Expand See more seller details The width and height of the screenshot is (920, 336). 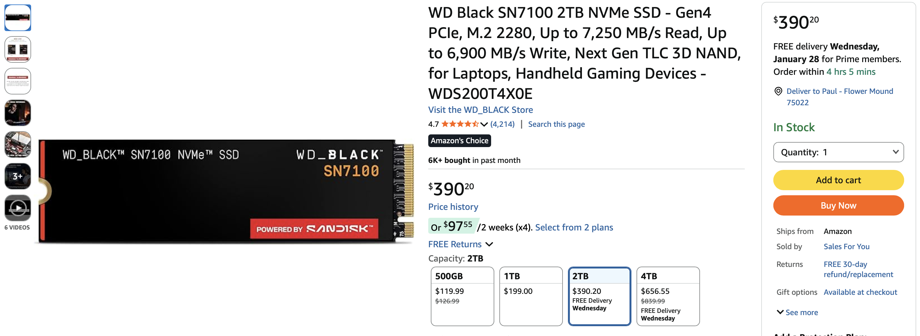[x=797, y=313]
